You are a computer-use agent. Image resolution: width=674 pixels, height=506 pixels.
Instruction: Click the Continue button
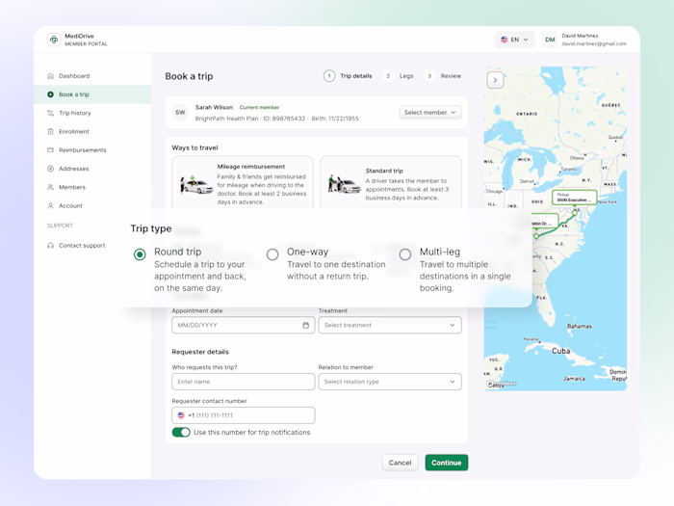[x=447, y=463]
